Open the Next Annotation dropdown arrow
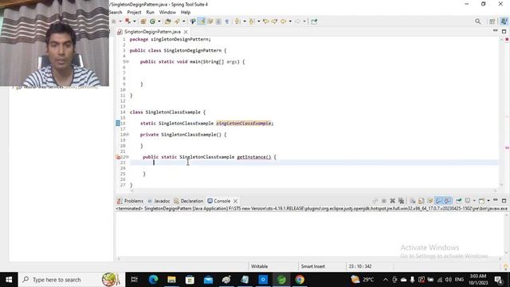This screenshot has height=287, width=510. (245, 22)
